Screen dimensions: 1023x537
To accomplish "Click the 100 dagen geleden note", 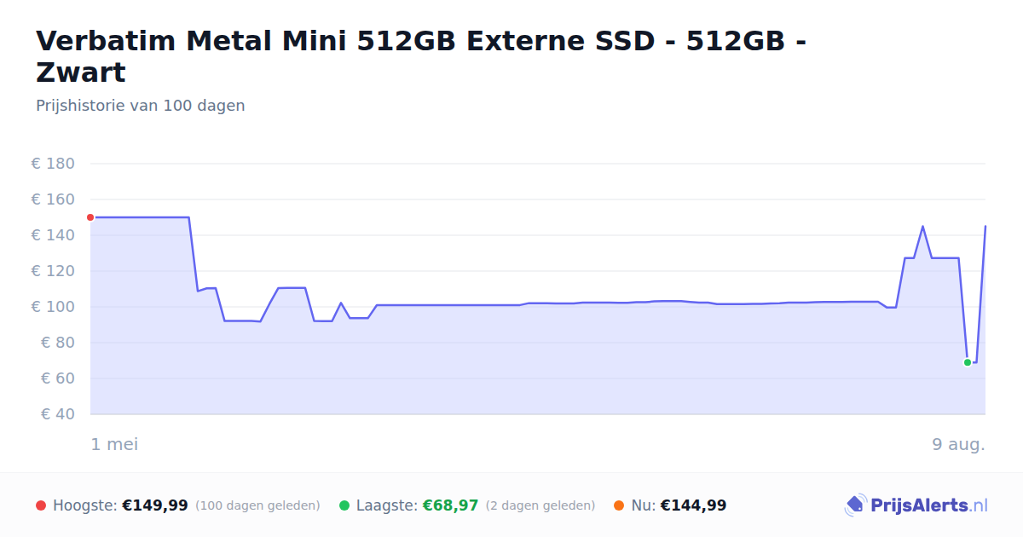I will (x=257, y=505).
